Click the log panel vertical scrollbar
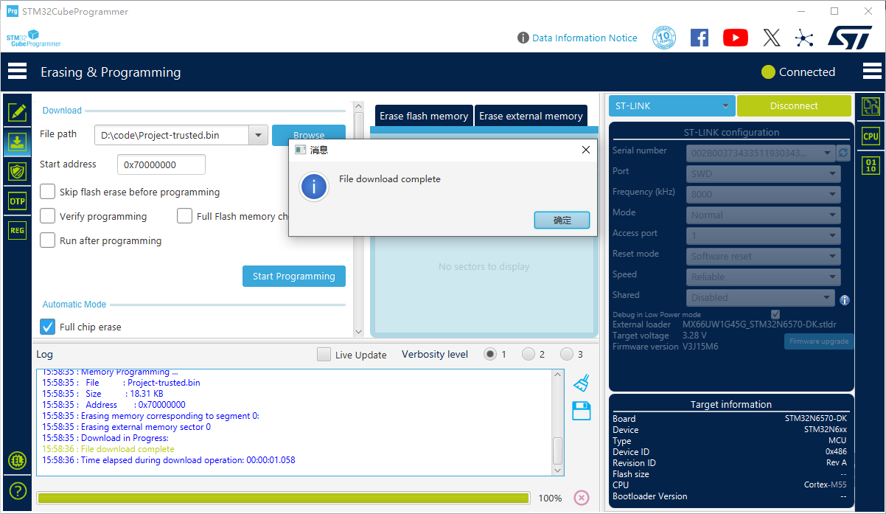The height and width of the screenshot is (514, 886). tap(558, 450)
